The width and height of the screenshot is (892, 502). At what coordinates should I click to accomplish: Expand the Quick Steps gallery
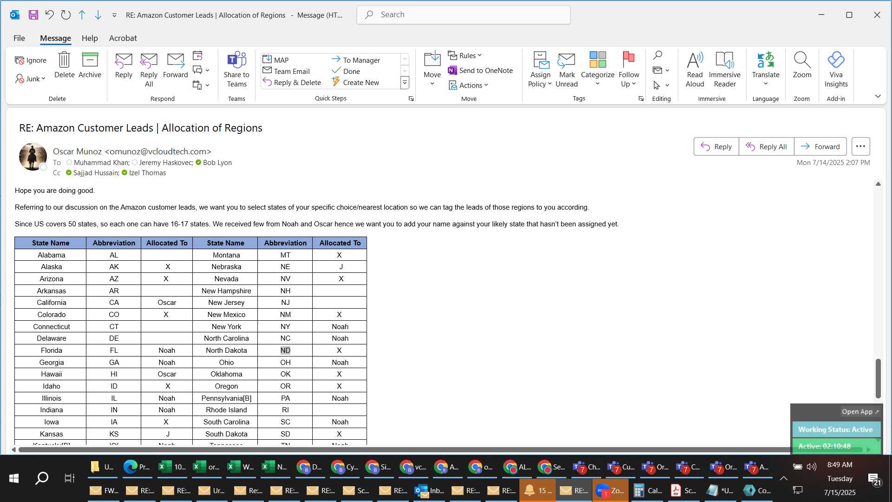click(x=405, y=83)
